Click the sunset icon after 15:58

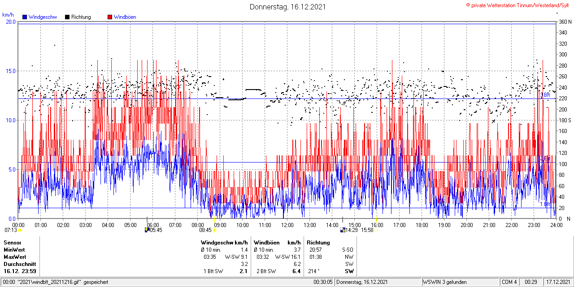(x=377, y=230)
